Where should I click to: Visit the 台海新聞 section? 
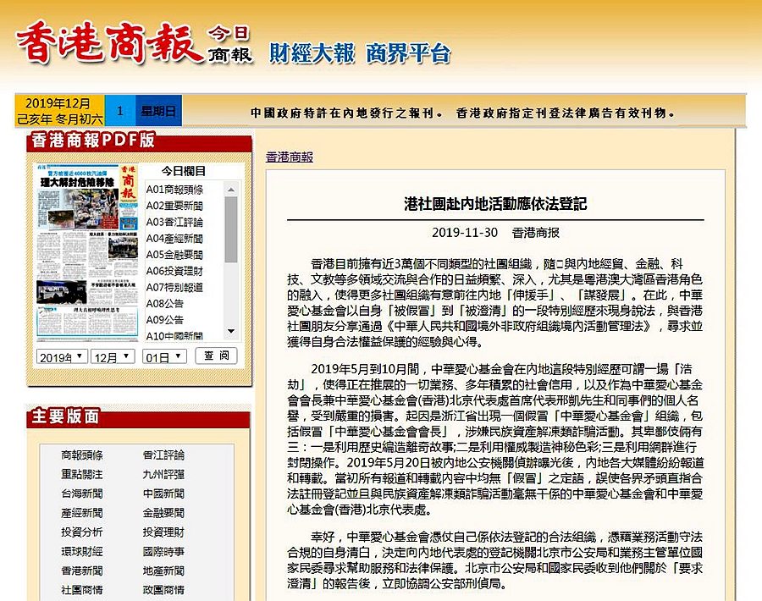click(82, 493)
